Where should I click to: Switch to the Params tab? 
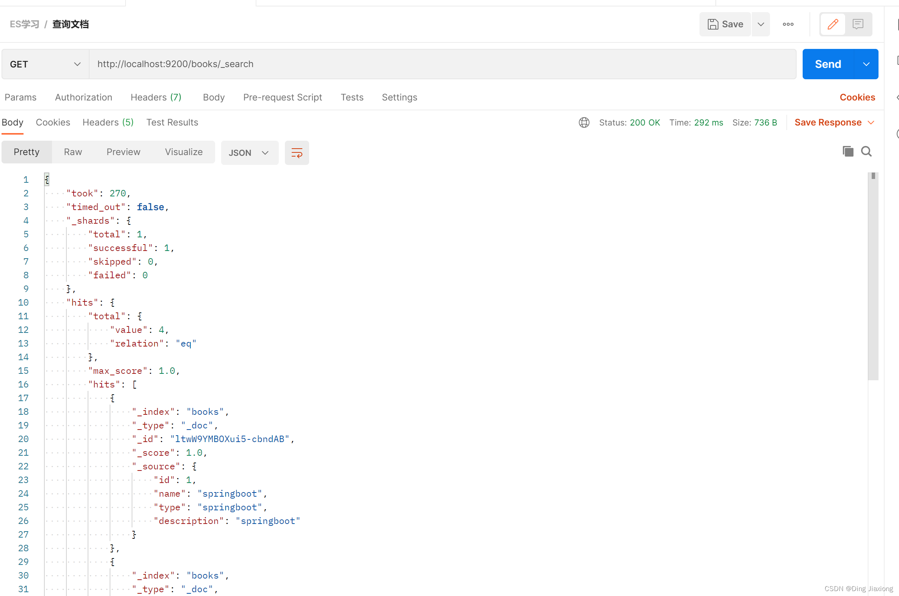[x=20, y=97]
